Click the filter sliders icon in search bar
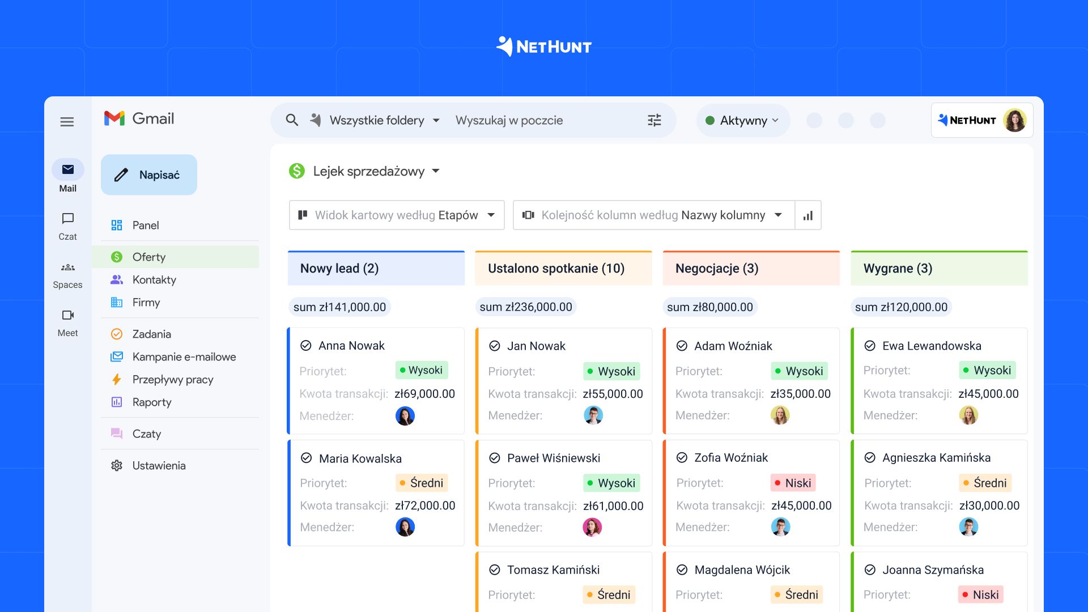 coord(654,120)
